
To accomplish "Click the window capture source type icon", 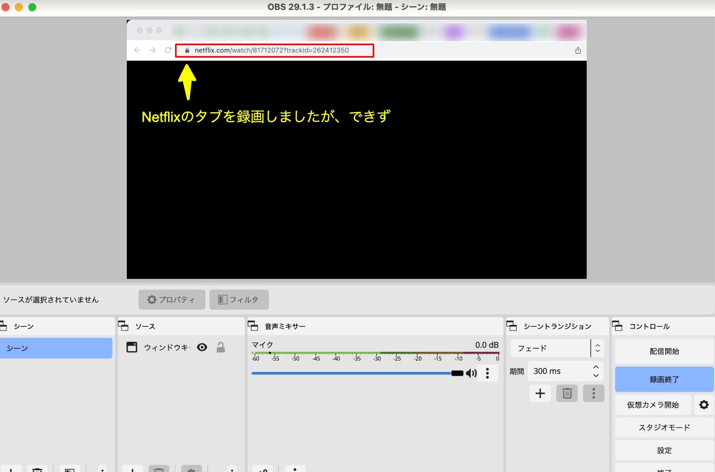I will (x=132, y=347).
